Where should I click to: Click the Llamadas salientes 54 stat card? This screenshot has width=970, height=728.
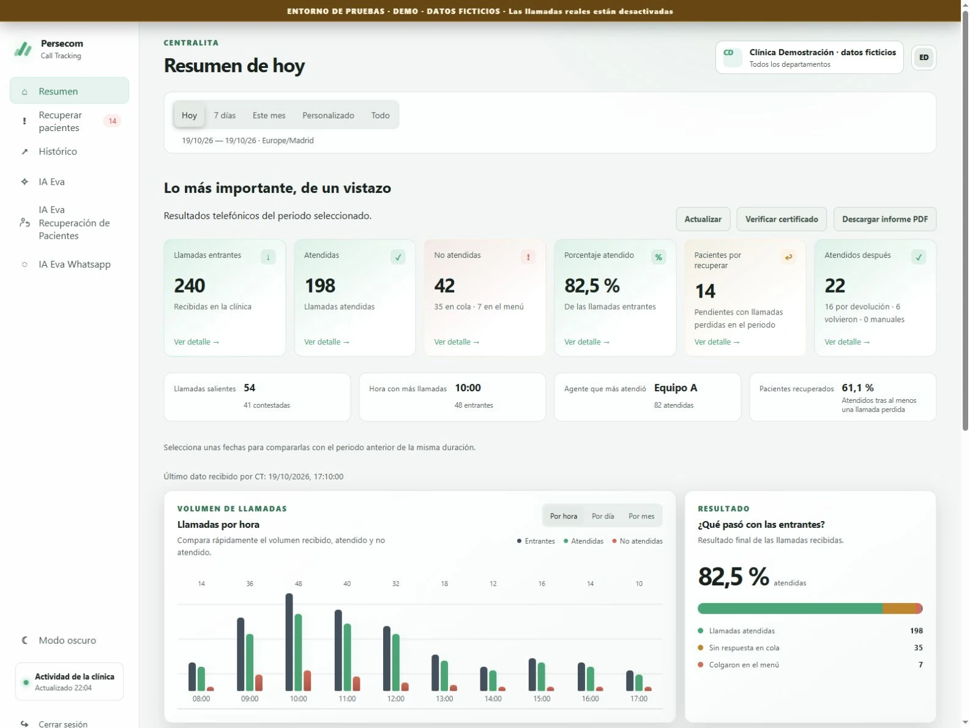pos(257,397)
